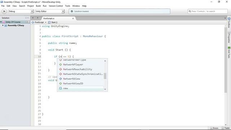This screenshot has height=130, width=231.
Task: Click the FirstScript class icon in breadcrumb
Action: [x=33, y=22]
